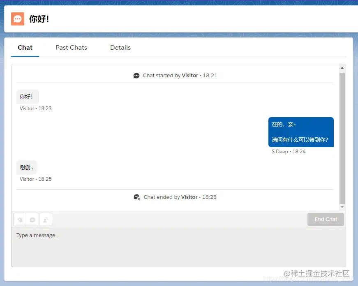Click the Chat ended by Visitor text

171,197
